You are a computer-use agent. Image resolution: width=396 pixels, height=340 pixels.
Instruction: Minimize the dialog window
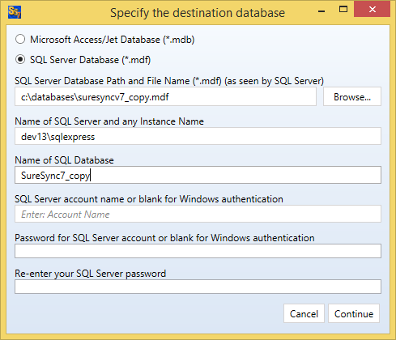tap(321, 11)
